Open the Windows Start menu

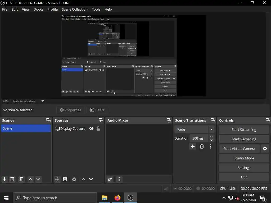point(6,198)
